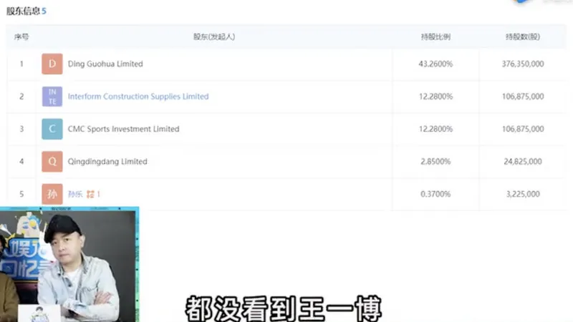Click the 0.3700% shareholding cell
573x322 pixels.
click(x=435, y=194)
